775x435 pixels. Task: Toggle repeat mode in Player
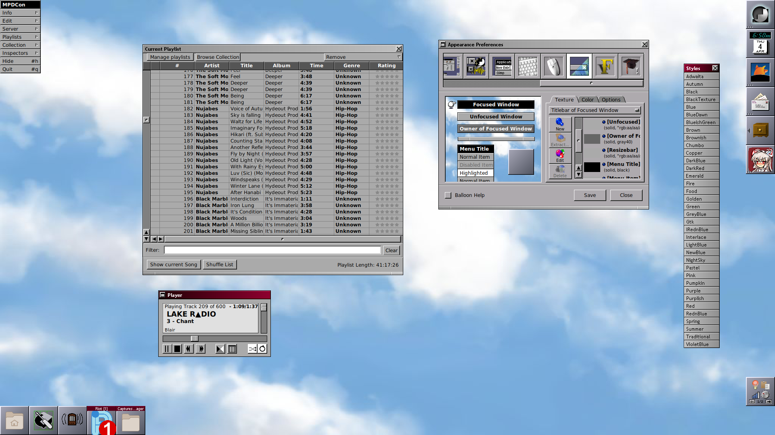262,349
